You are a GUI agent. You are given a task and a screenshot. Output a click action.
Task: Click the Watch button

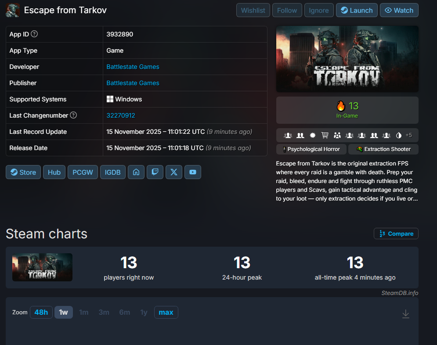point(399,10)
